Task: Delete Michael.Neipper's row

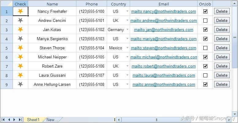Action: point(222,57)
